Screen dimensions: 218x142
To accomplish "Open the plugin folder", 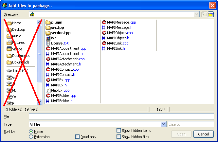I will pos(57,22).
